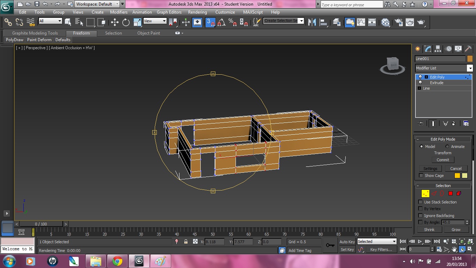
Task: Open the Workspace Default dropdown
Action: pos(117,4)
